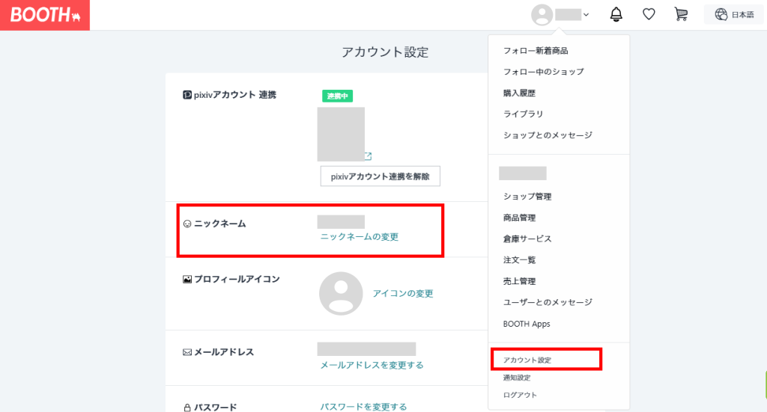The image size is (767, 412).
Task: Click パスワードを変更する link
Action: point(363,407)
